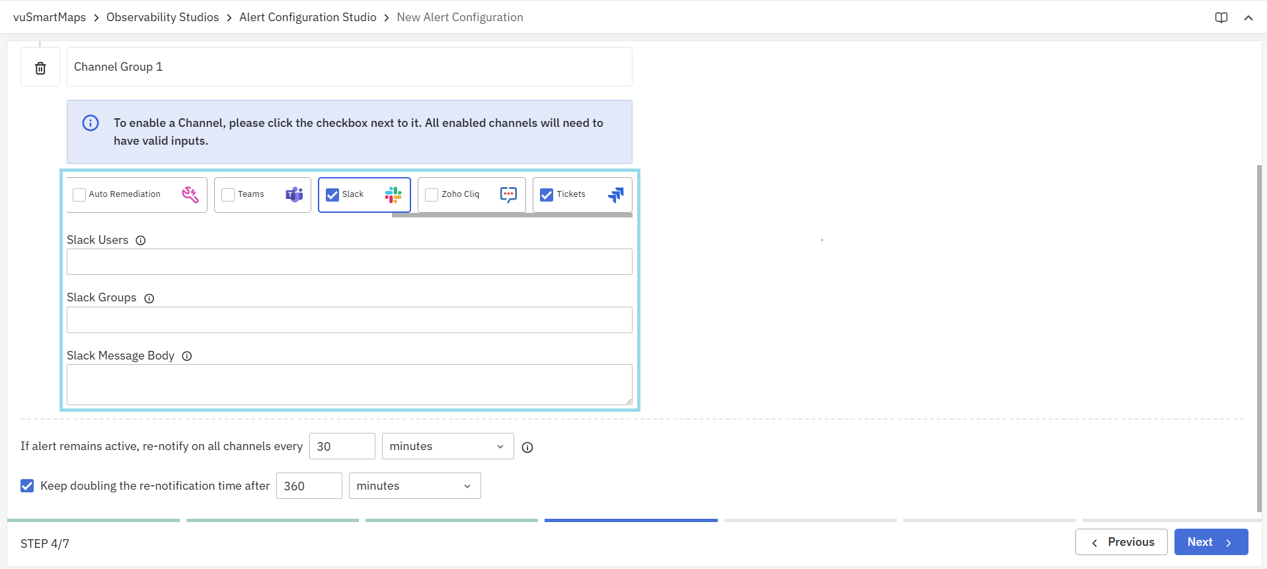The height and width of the screenshot is (569, 1267).
Task: Open the doubling time minutes dropdown
Action: coord(414,486)
